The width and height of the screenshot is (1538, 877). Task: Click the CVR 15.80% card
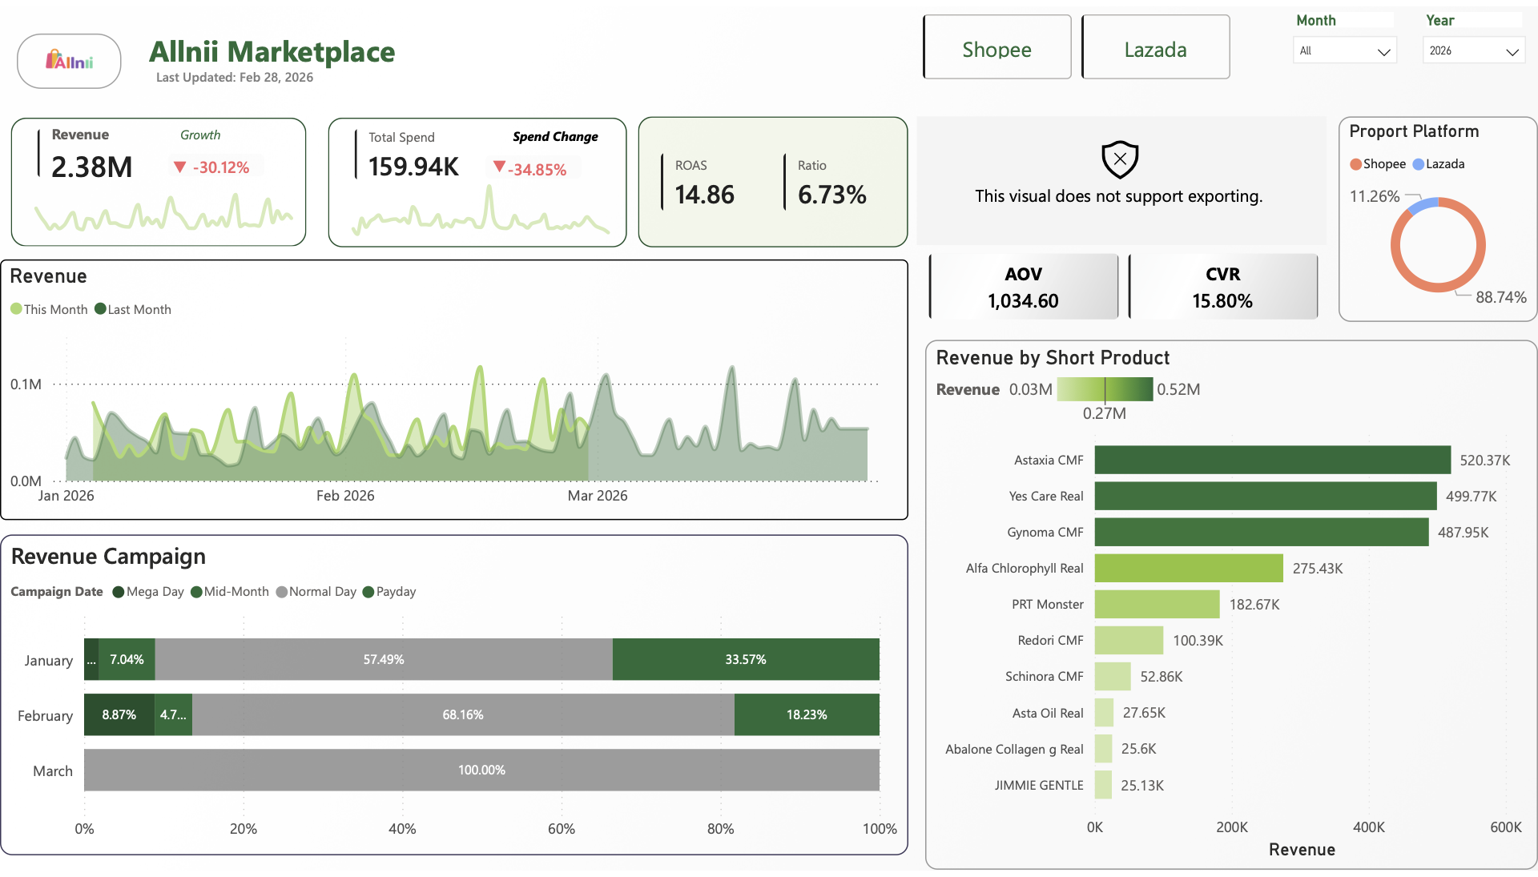coord(1223,287)
